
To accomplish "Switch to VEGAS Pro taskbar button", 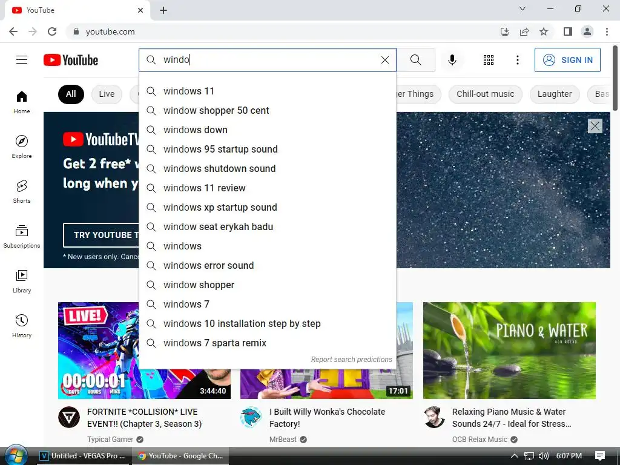I will click(x=84, y=456).
